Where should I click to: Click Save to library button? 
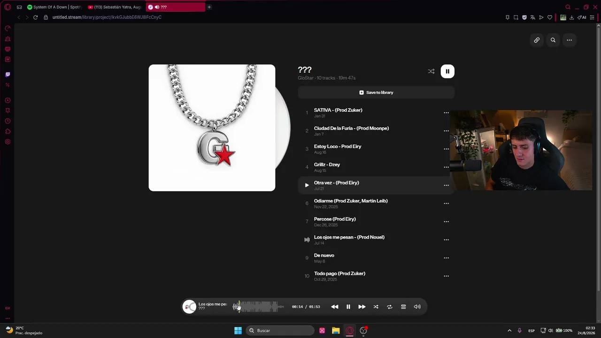click(x=376, y=92)
